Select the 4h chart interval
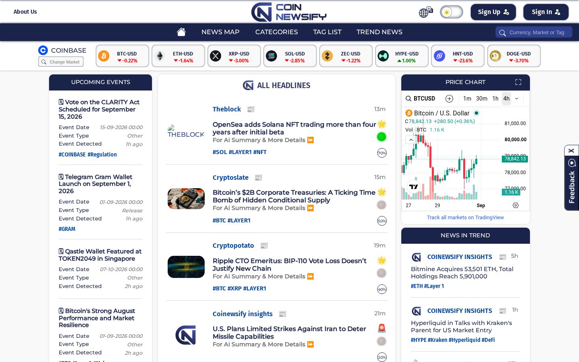This screenshot has width=579, height=362. point(506,99)
